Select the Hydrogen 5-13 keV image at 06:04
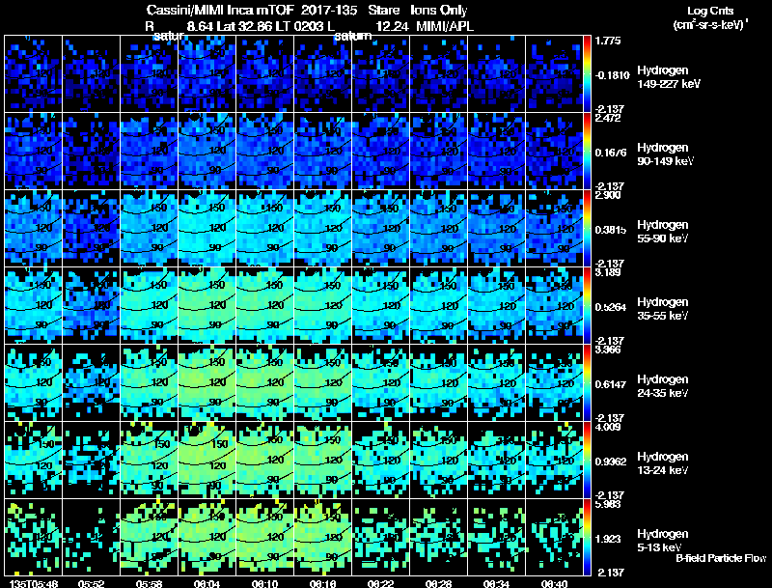The height and width of the screenshot is (588, 772). pos(207,537)
